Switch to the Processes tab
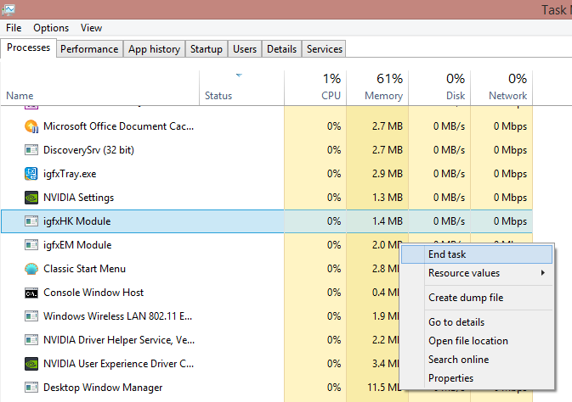 click(28, 47)
